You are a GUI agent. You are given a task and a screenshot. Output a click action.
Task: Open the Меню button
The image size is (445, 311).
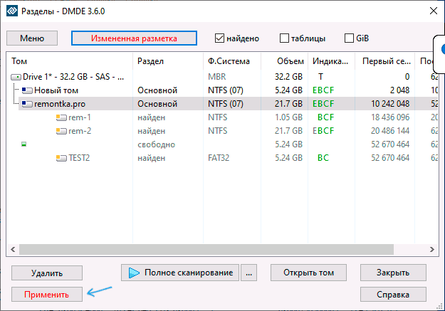(32, 38)
